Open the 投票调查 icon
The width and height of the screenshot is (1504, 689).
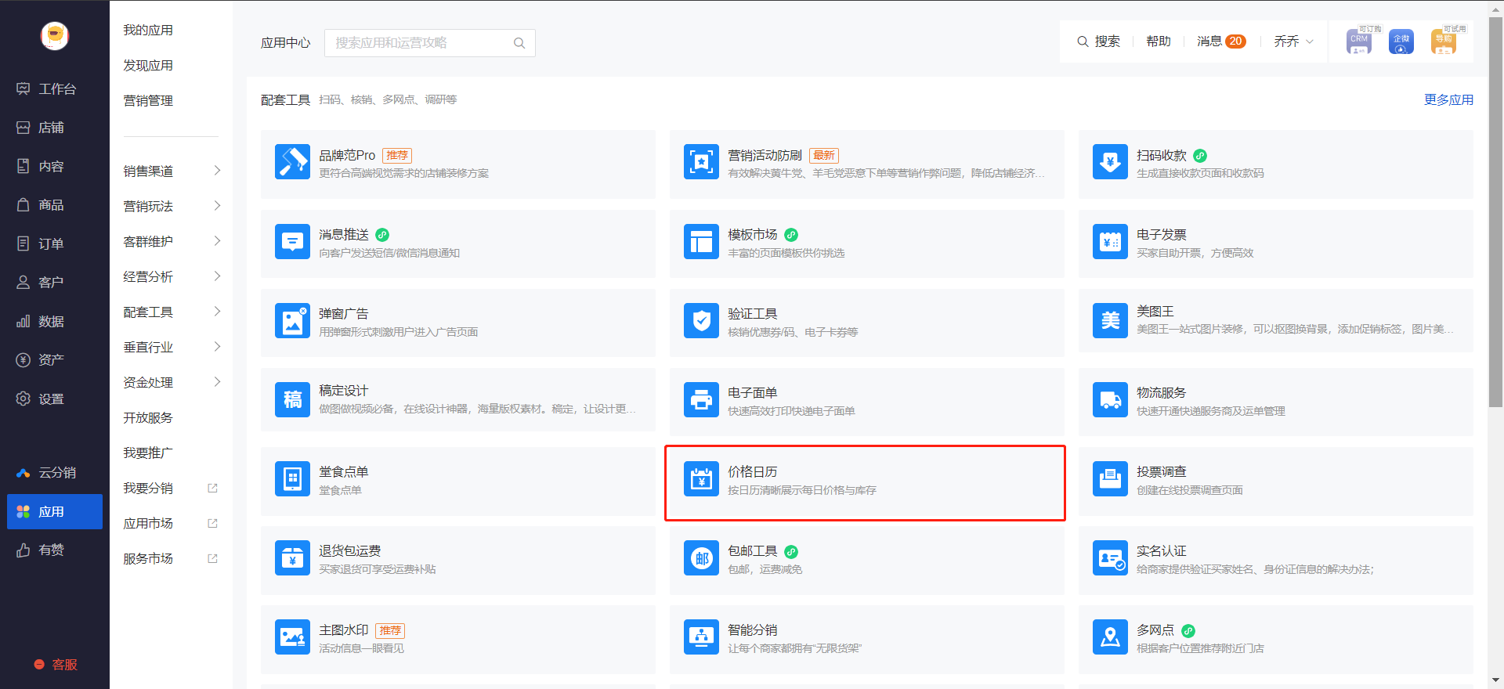pyautogui.click(x=1110, y=478)
